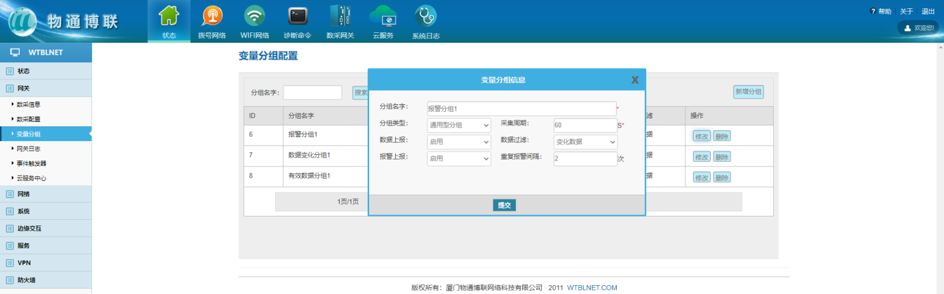Close the 变量分组信息 dialog with X

point(635,80)
